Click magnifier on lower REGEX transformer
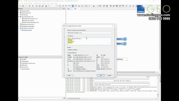Image resolution: width=179 pixels, height=101 pixels. click(125, 44)
